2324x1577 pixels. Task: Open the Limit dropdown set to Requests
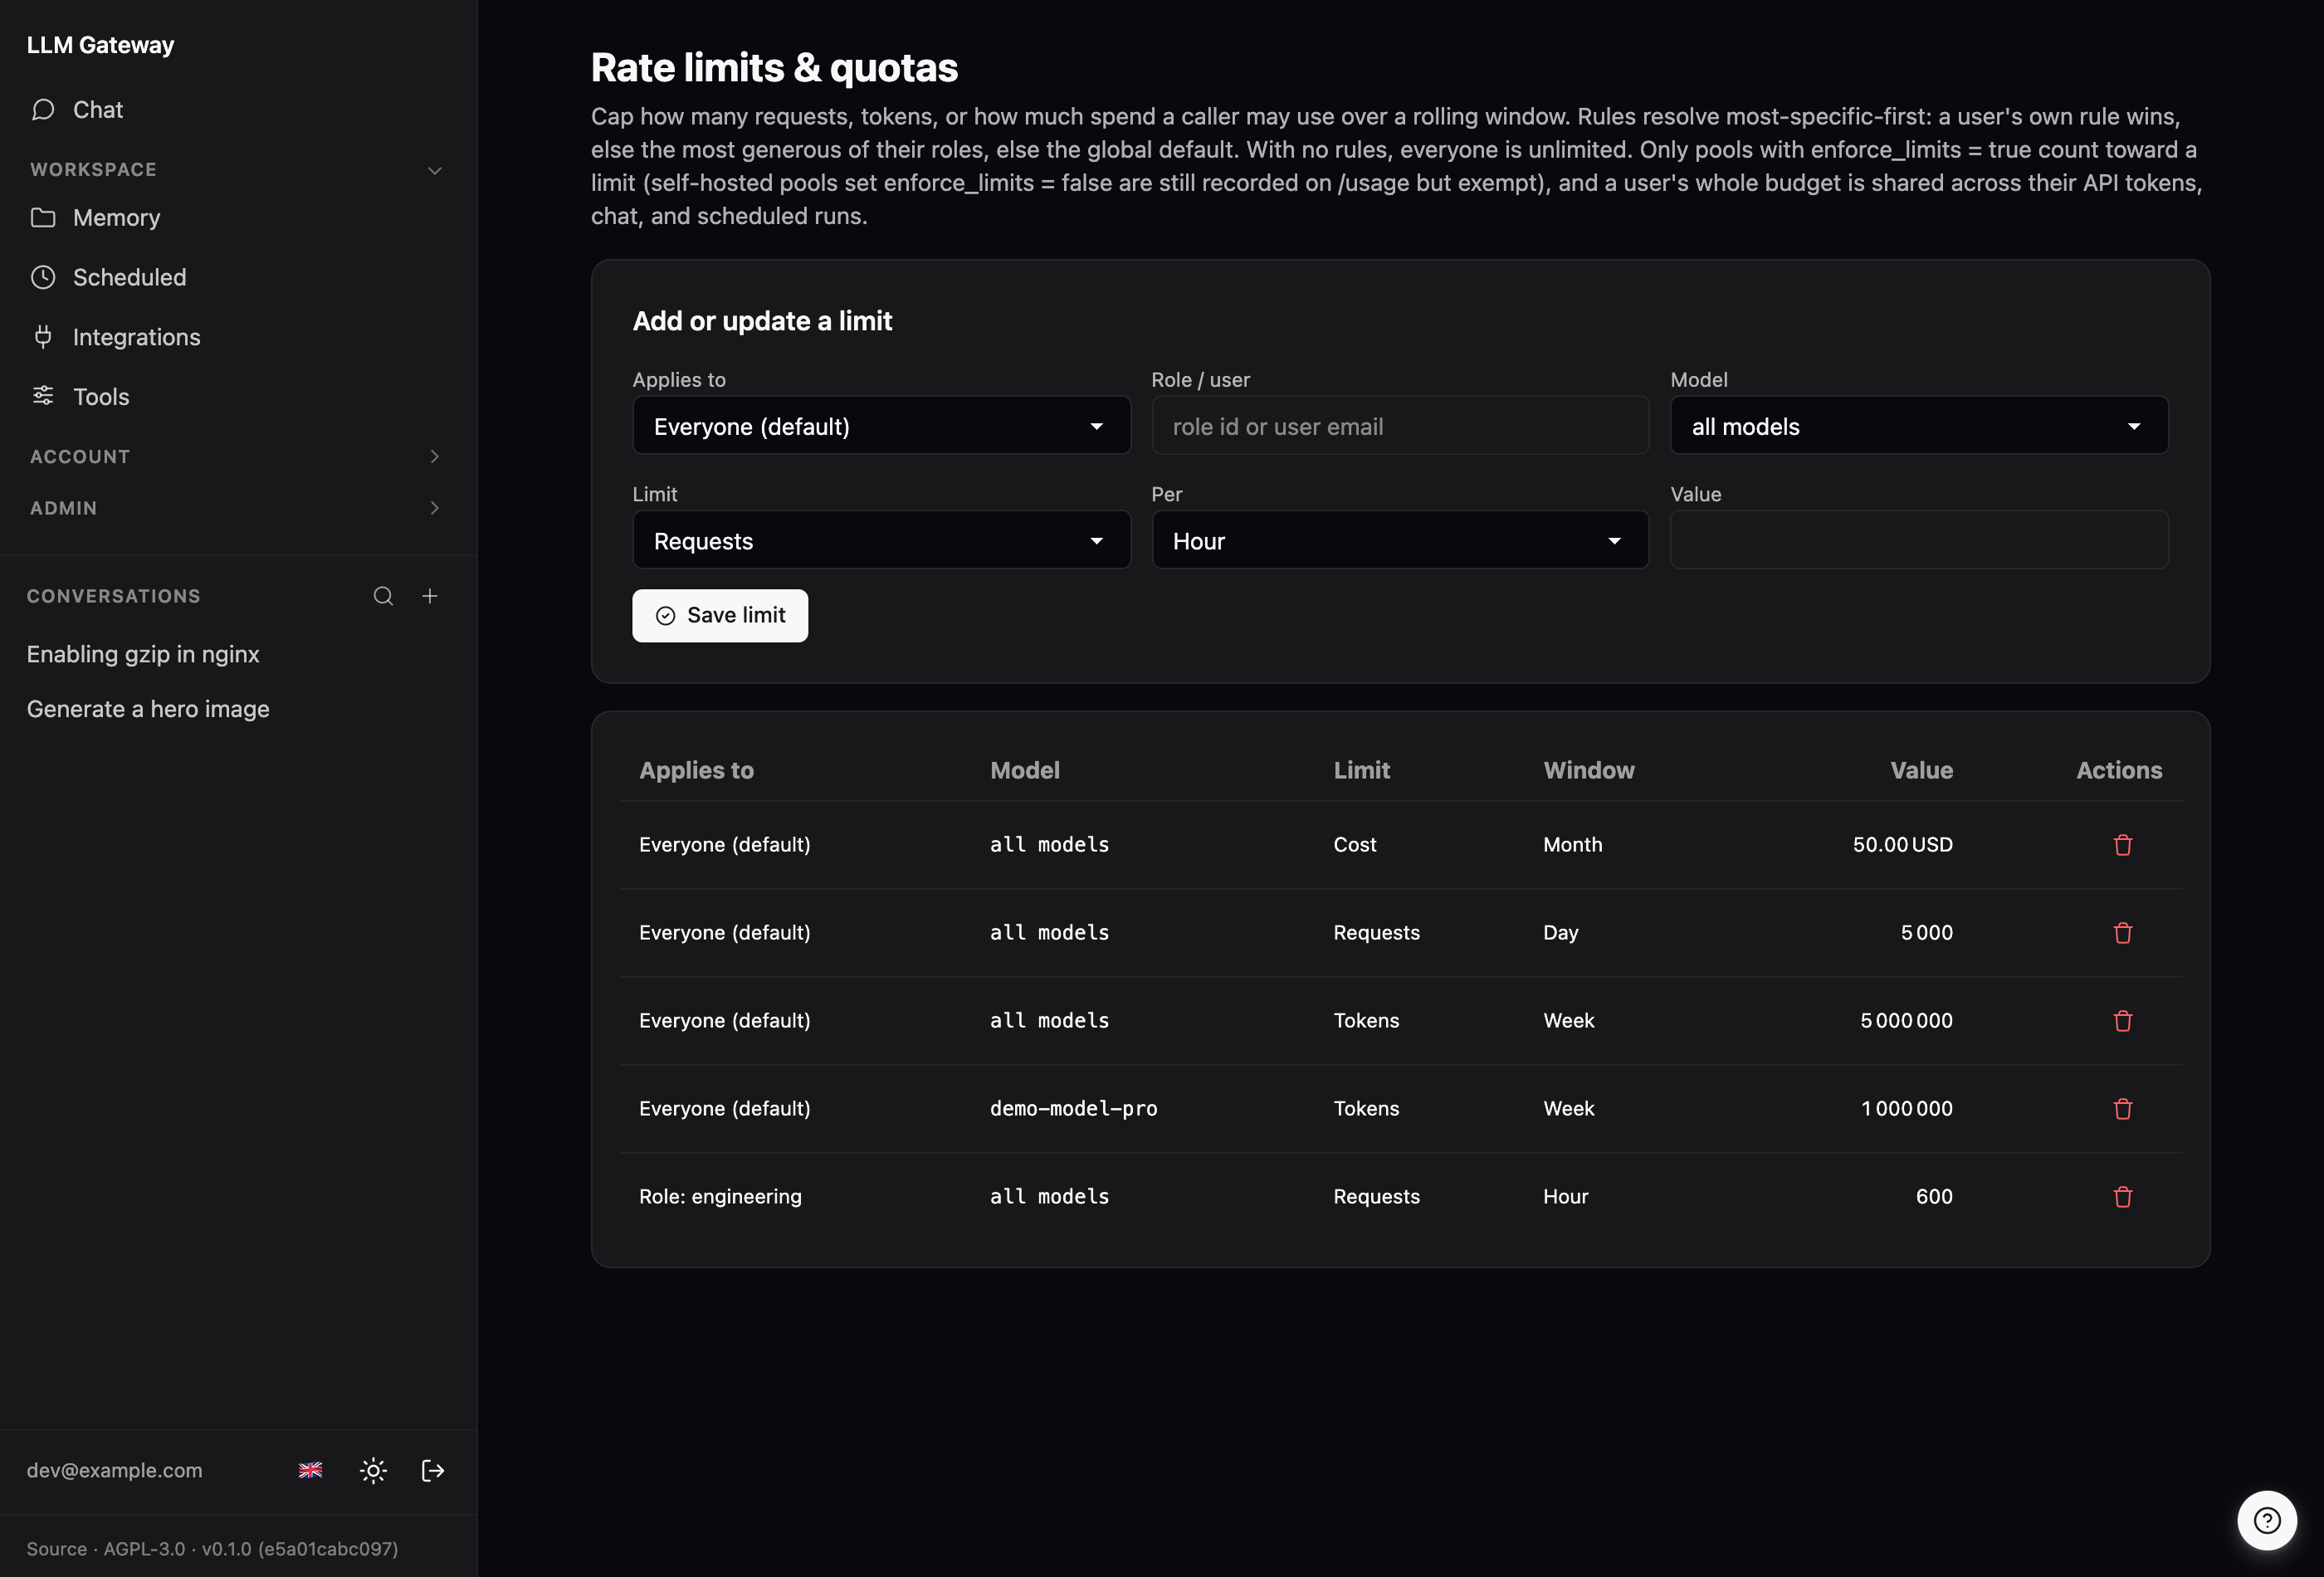pyautogui.click(x=881, y=541)
